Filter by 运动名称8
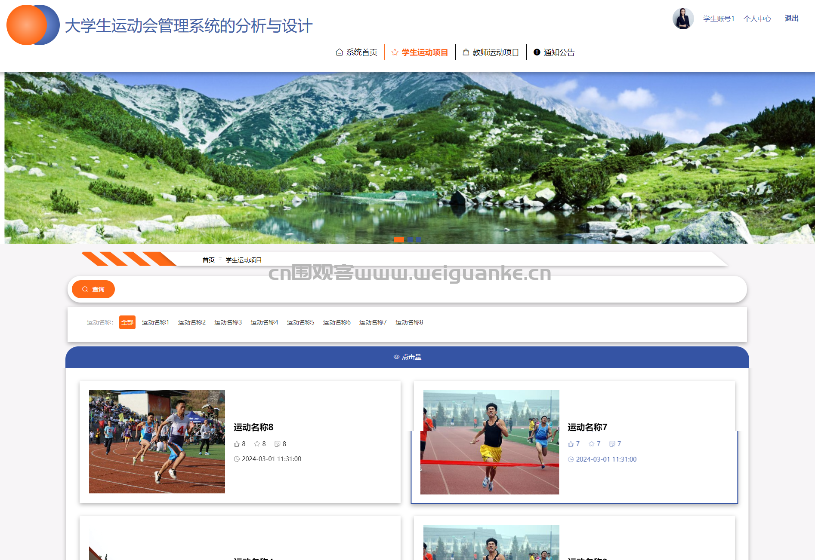The width and height of the screenshot is (815, 560). tap(409, 322)
